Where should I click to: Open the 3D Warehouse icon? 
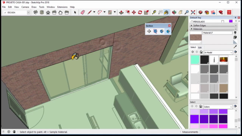click(200, 12)
